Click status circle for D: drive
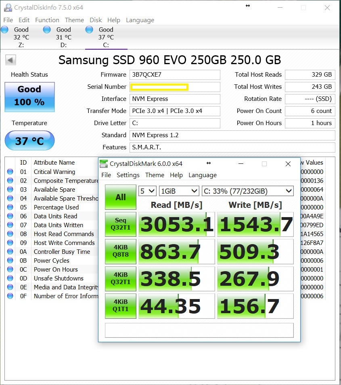 point(47,30)
